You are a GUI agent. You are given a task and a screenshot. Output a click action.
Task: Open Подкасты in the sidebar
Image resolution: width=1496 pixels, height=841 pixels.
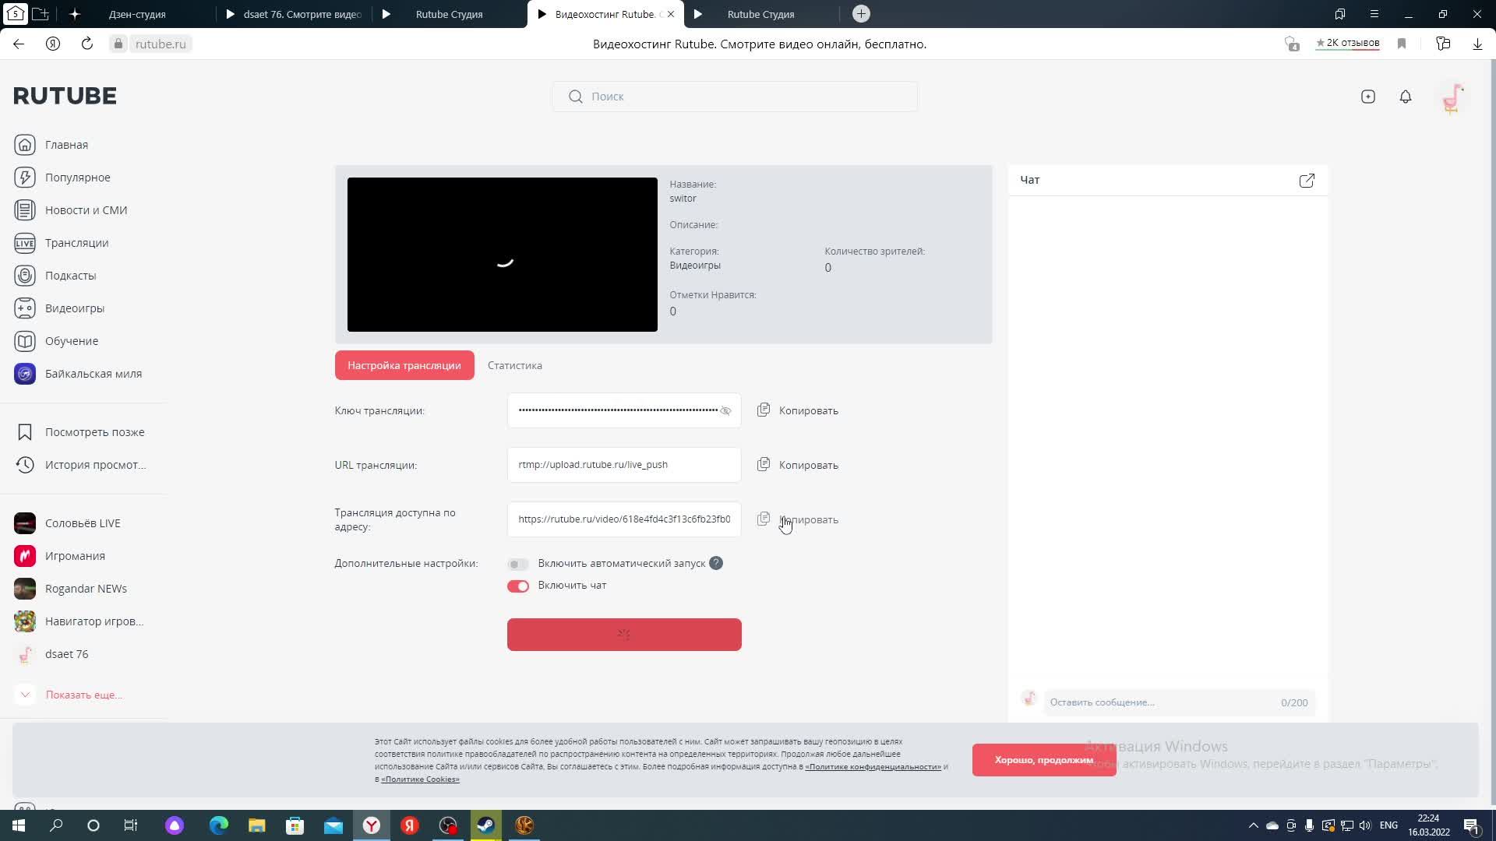70,276
